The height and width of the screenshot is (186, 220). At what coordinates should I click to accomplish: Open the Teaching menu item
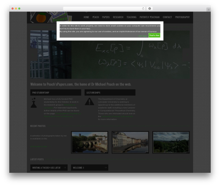coord(132,17)
